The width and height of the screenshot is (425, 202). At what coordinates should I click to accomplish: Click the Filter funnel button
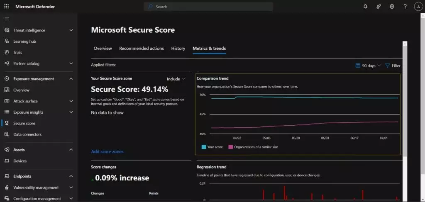point(393,66)
